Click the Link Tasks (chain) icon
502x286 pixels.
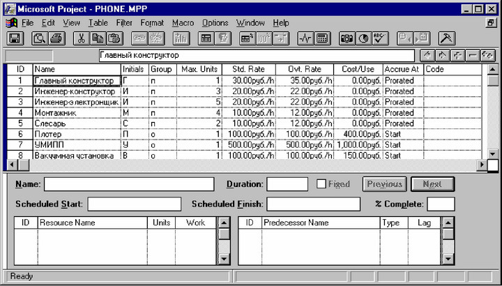coord(139,38)
